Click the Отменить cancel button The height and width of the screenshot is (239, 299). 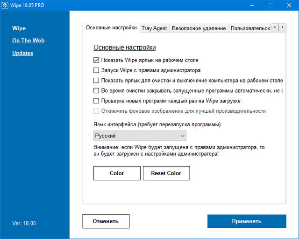coord(106,221)
